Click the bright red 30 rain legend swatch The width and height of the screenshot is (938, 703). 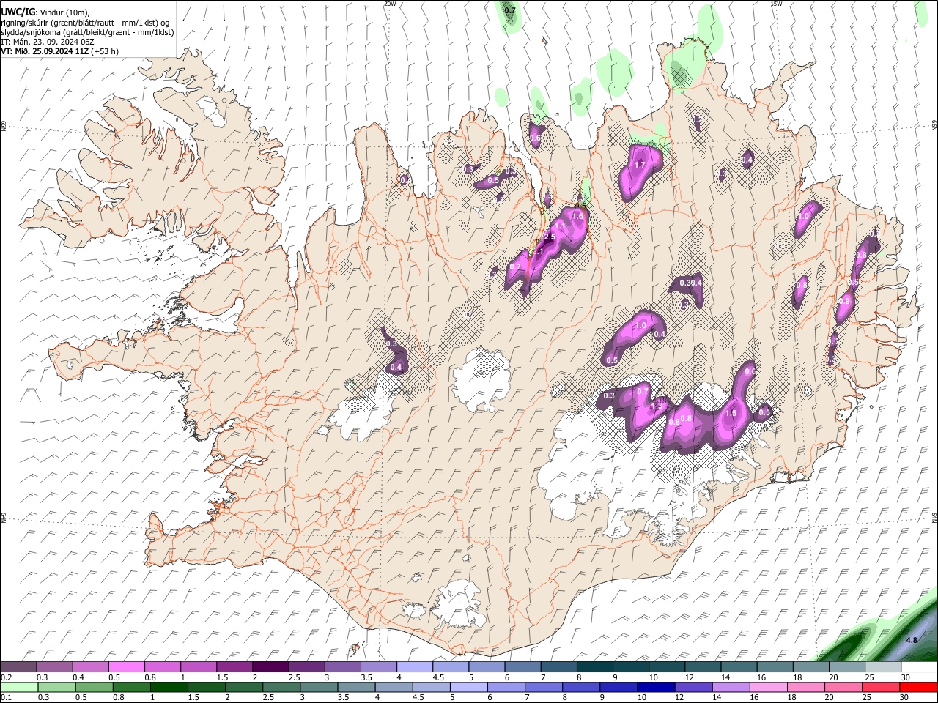(918, 688)
